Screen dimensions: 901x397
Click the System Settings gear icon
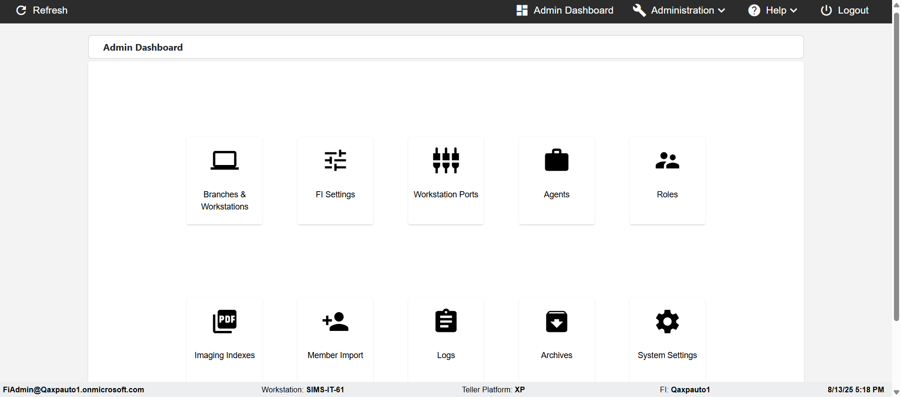pos(667,322)
